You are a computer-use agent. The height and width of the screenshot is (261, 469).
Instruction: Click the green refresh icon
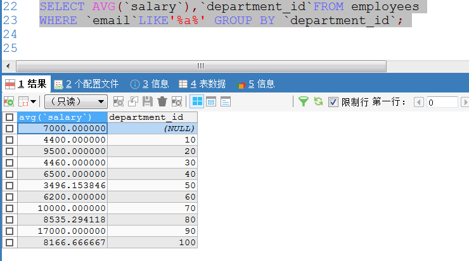(x=318, y=102)
